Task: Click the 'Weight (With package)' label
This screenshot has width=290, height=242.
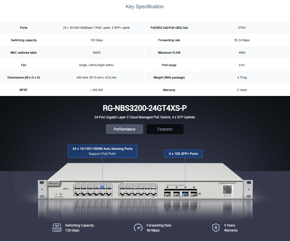Action: click(169, 77)
